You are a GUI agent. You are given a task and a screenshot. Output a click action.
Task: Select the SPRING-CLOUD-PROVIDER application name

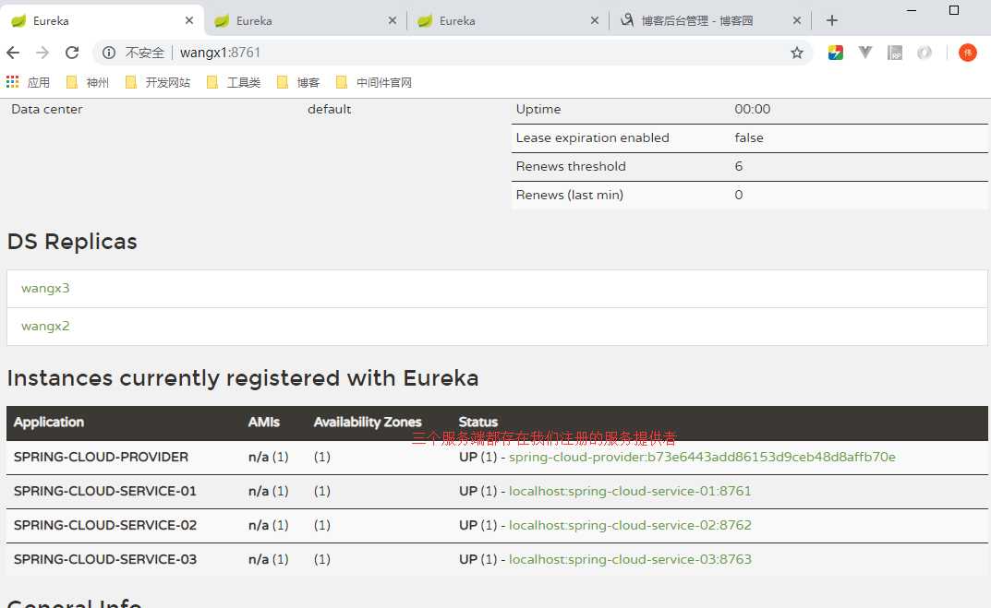click(x=101, y=457)
